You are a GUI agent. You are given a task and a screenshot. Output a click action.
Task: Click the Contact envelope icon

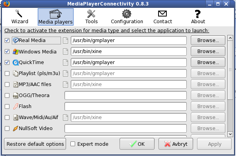click(162, 13)
